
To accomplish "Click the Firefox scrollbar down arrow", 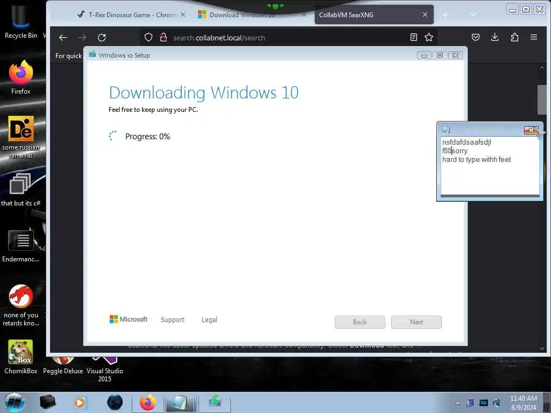I will (x=541, y=348).
